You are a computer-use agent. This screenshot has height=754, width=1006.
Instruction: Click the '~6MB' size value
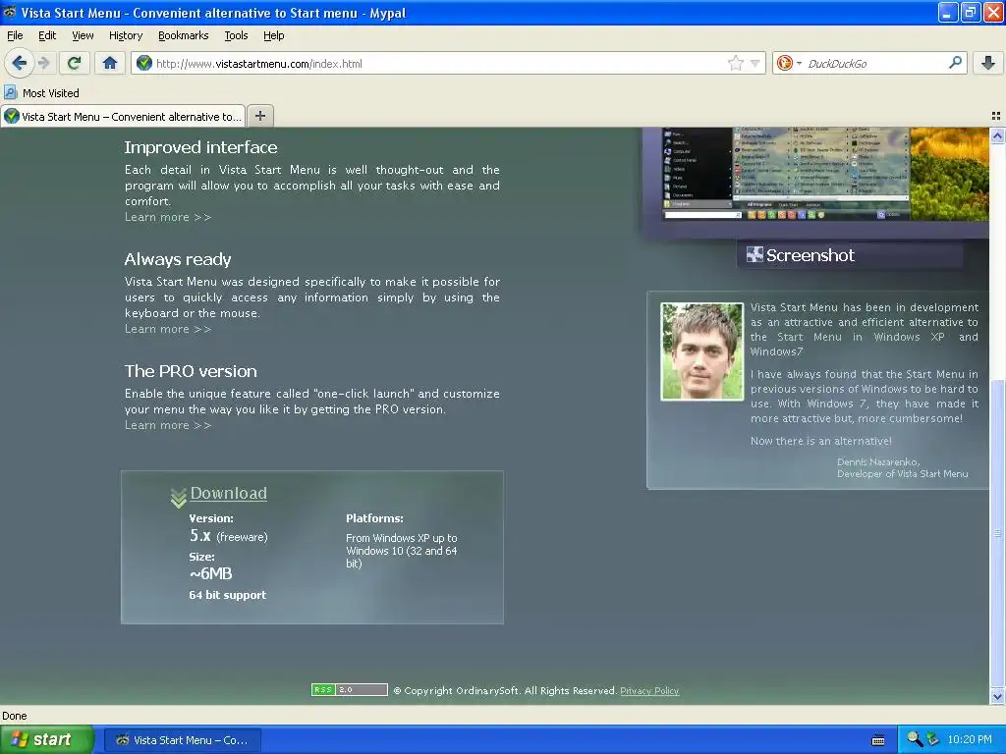point(211,573)
